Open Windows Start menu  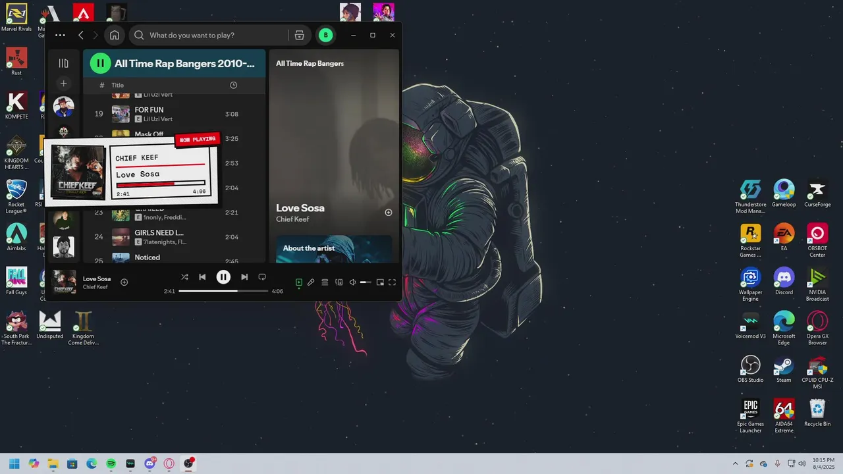14,463
